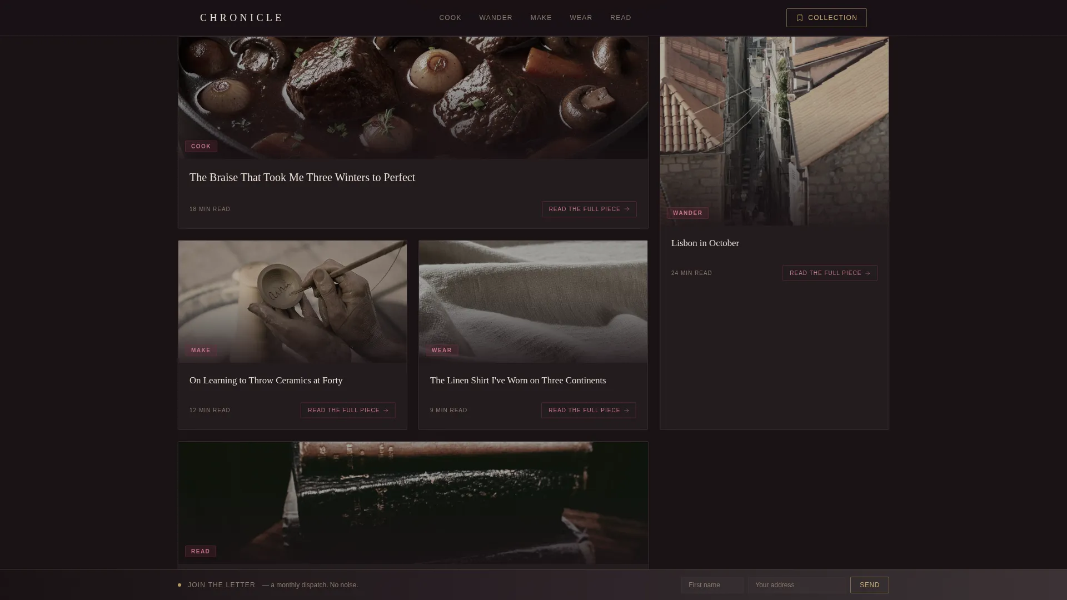This screenshot has width=1067, height=600.
Task: Click the CHRONICLE site logo
Action: [x=241, y=18]
